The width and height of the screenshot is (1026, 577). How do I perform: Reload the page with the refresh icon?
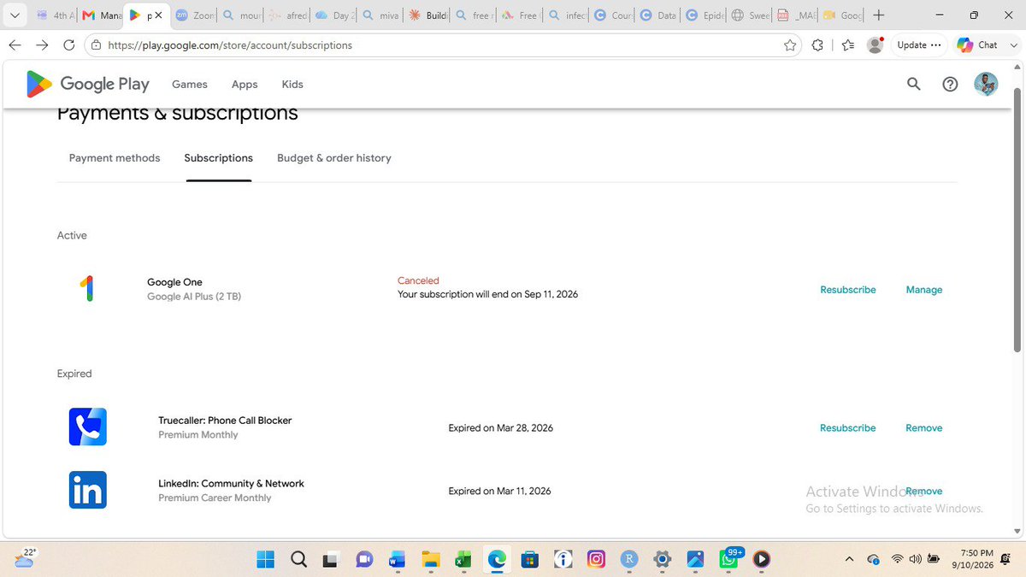click(x=69, y=45)
